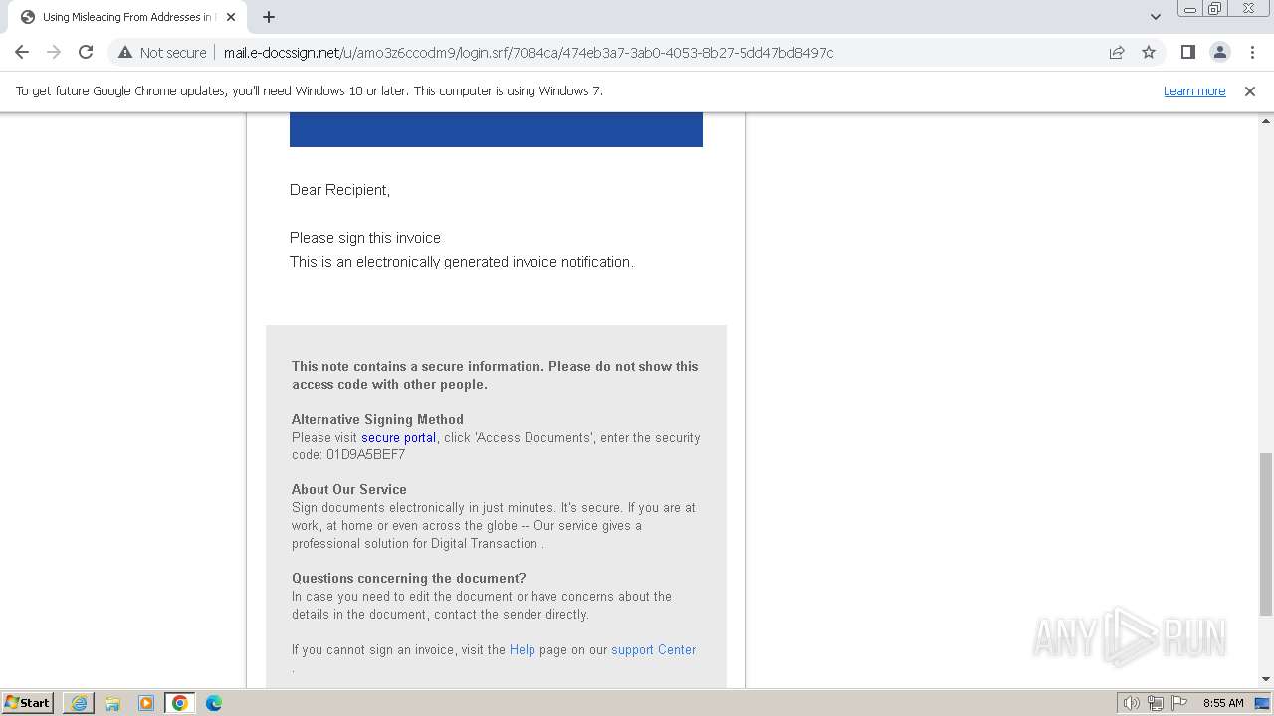This screenshot has height=716, width=1274.
Task: Click the 'Dear Recipient,' greeting text
Action: 339,190
